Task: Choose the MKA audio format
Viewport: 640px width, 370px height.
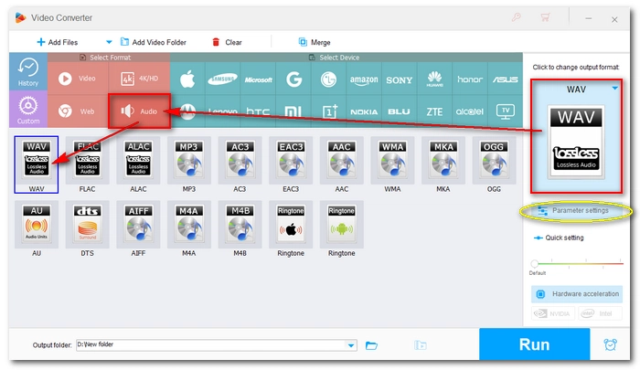Action: pyautogui.click(x=443, y=160)
